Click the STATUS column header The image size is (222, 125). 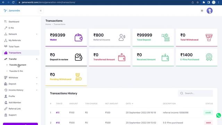pos(209,103)
